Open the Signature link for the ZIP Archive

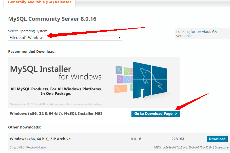click(x=222, y=147)
